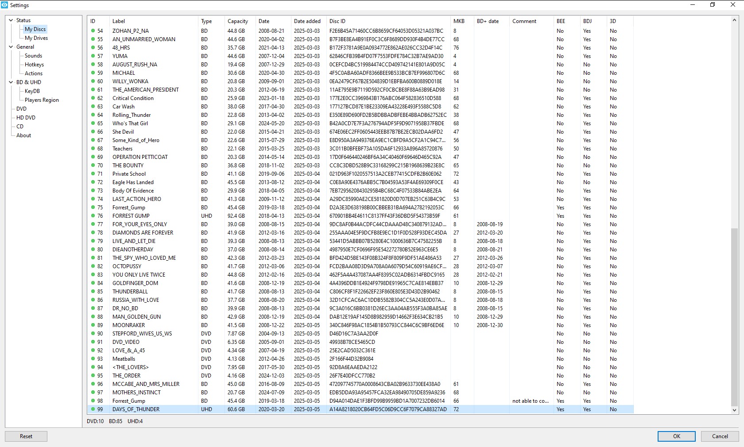This screenshot has width=744, height=447.
Task: Click the BD:85 status bar count
Action: pos(116,421)
